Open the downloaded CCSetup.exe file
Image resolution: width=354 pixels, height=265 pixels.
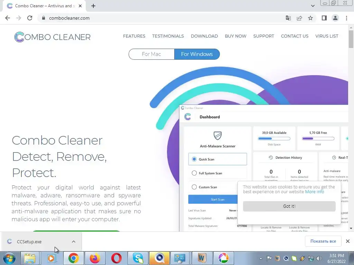point(29,242)
